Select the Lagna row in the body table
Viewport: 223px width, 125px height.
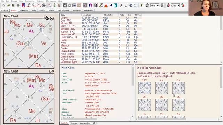pyautogui.click(x=101, y=18)
